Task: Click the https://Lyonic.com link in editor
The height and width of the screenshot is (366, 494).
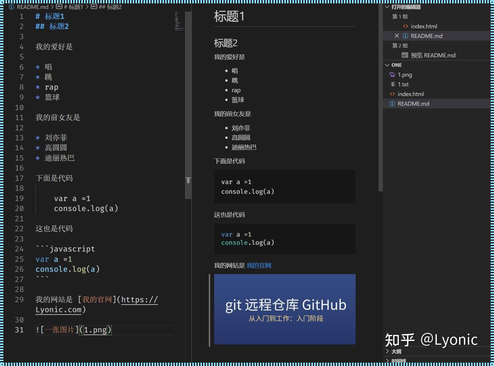Action: (96, 304)
